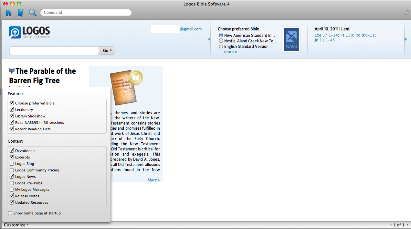Open lectionary reading Ps 130
The width and height of the screenshot is (411, 229).
coord(347,35)
